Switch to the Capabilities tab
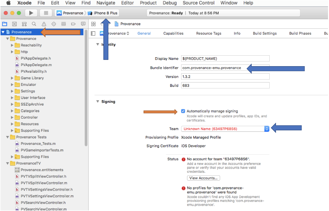The image size is (329, 211). pos(173,33)
